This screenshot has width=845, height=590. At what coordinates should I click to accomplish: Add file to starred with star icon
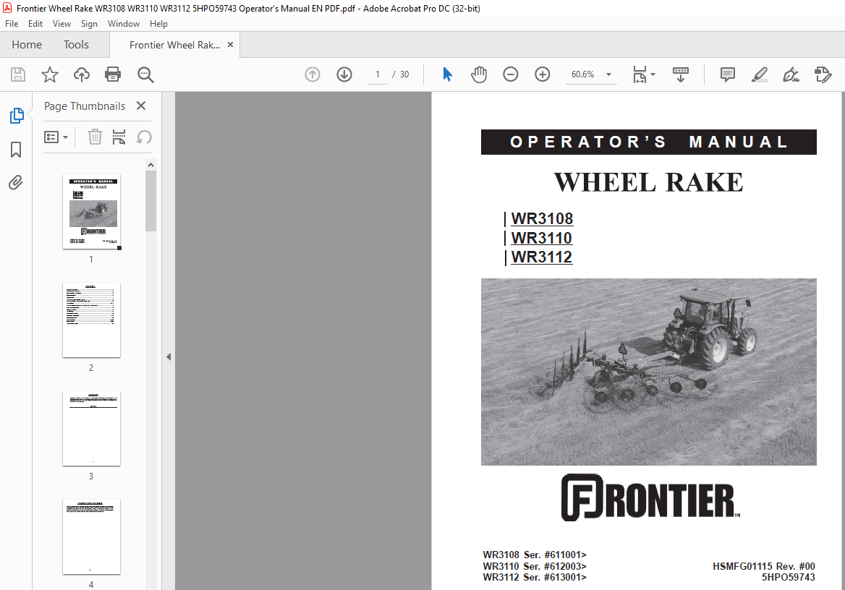pyautogui.click(x=50, y=74)
